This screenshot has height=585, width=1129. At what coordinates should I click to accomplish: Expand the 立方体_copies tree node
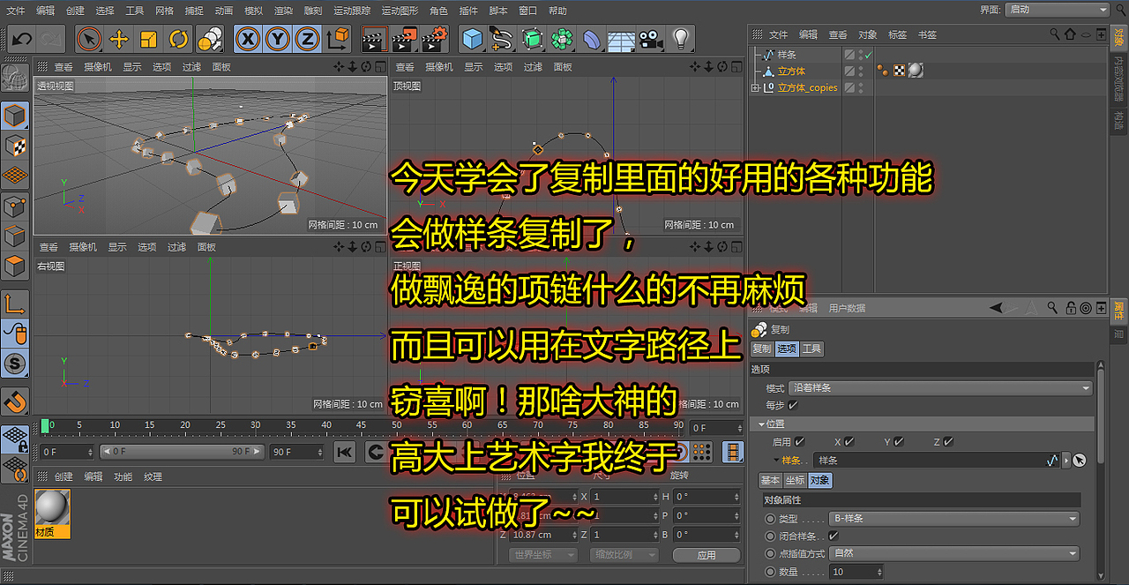[755, 87]
